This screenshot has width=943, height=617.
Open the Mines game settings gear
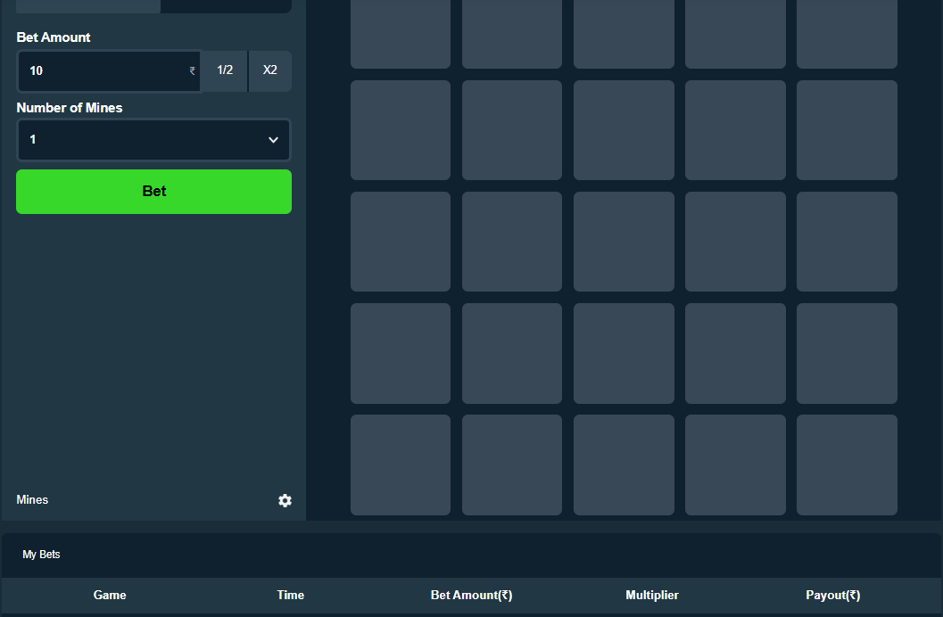click(285, 501)
